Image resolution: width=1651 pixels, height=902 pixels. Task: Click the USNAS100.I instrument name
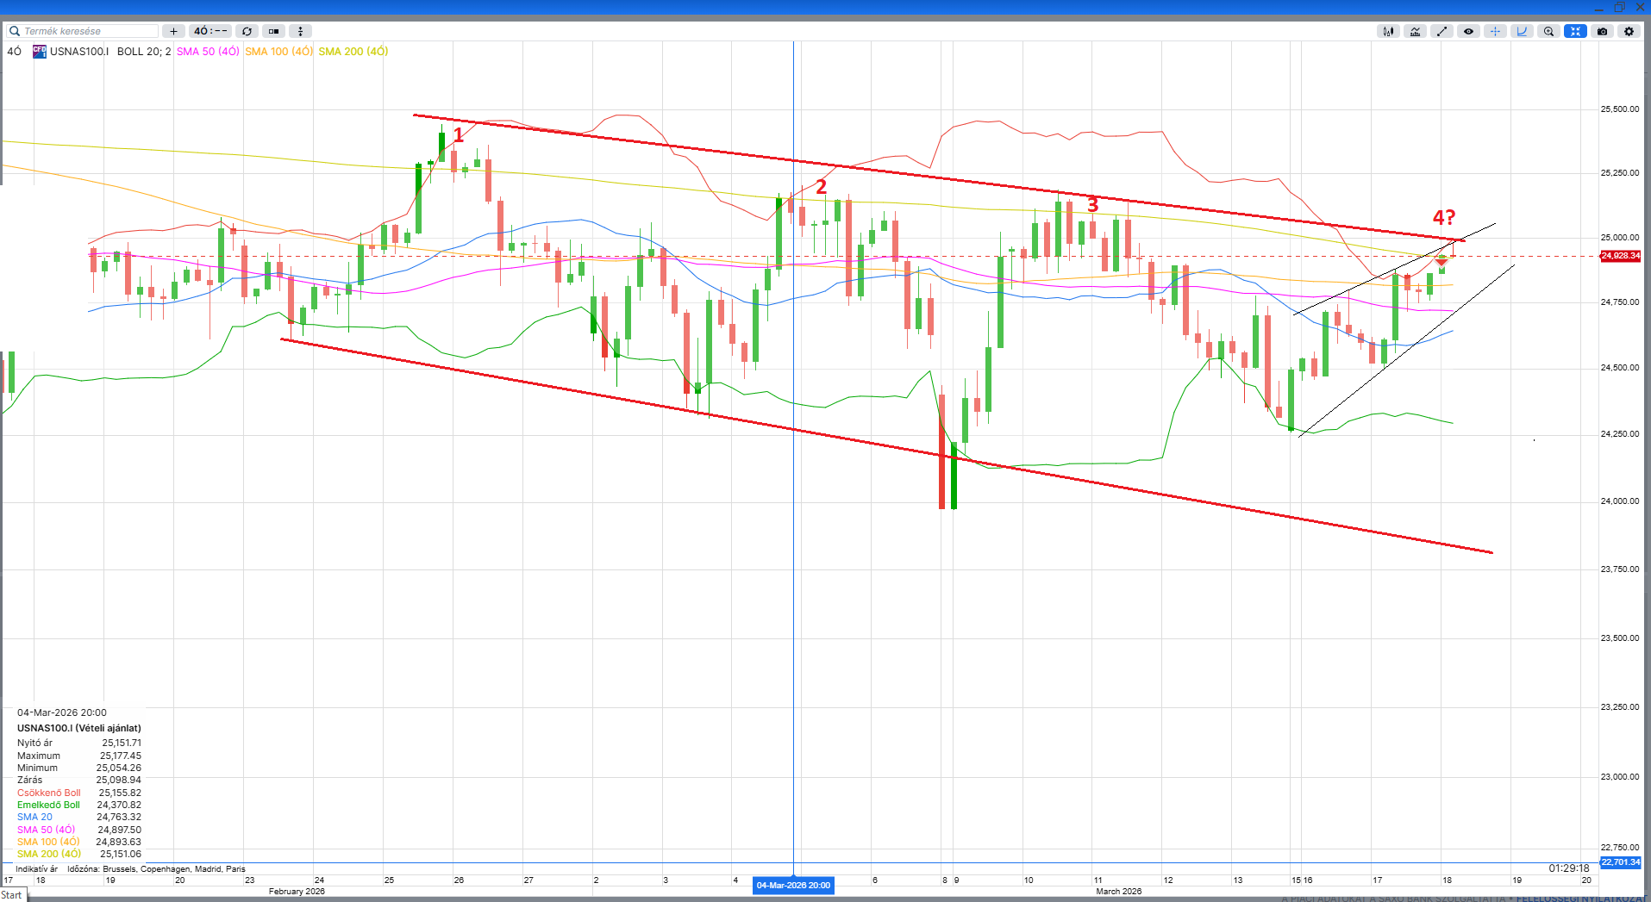(x=78, y=52)
